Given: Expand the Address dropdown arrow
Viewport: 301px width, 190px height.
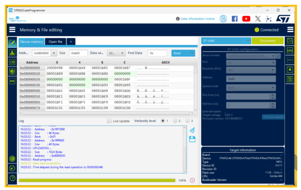Looking at the screenshot, I should click(x=54, y=53).
